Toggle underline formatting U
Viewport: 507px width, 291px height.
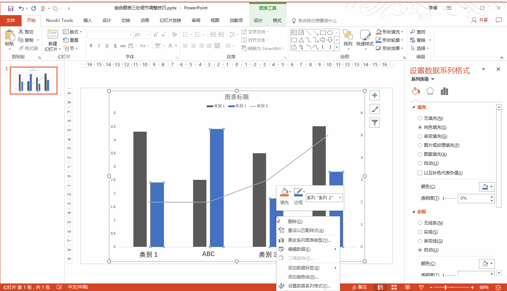pyautogui.click(x=107, y=46)
